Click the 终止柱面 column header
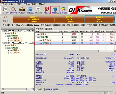 [110, 31]
